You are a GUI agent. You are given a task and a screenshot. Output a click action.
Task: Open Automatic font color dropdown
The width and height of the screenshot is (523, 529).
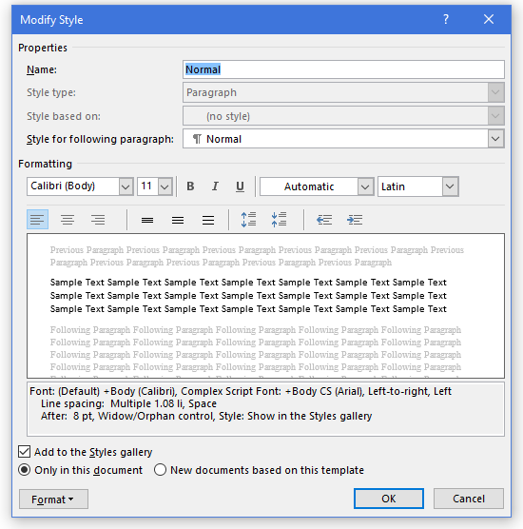(x=365, y=186)
